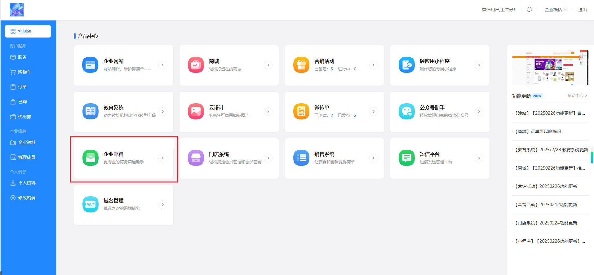
Task: Click 退出 to log out
Action: tap(582, 10)
